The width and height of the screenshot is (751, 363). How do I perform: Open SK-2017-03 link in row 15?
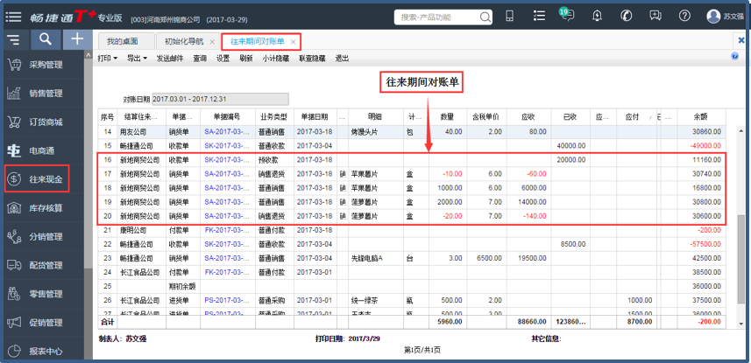227,145
